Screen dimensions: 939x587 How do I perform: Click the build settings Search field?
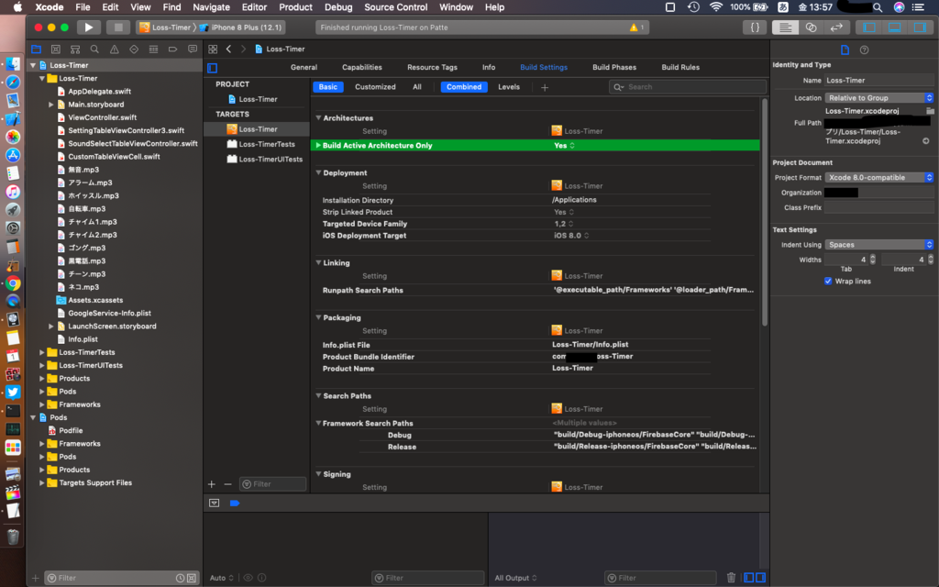688,87
